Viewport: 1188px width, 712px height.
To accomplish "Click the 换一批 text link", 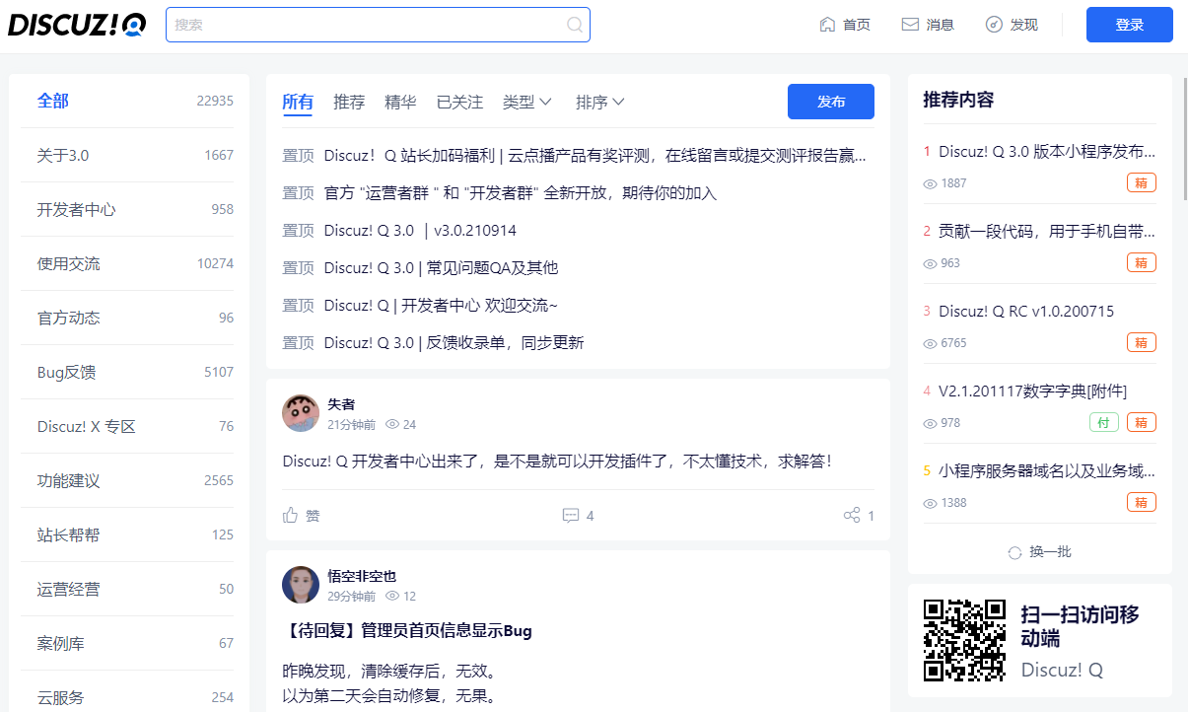I will pyautogui.click(x=1050, y=552).
